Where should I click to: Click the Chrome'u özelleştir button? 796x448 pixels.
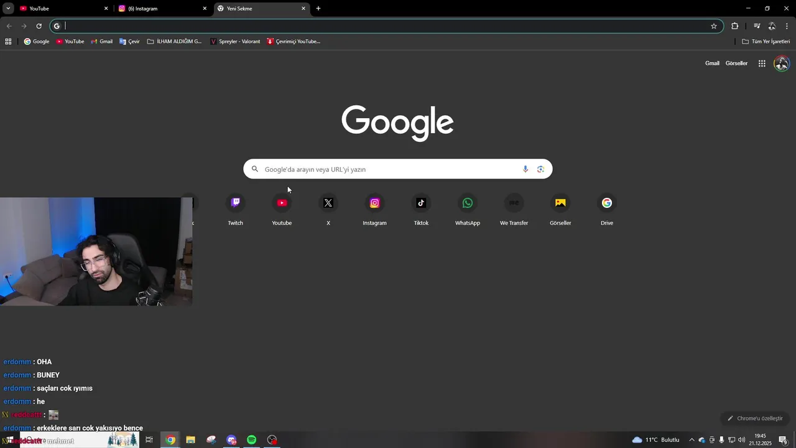coord(756,418)
